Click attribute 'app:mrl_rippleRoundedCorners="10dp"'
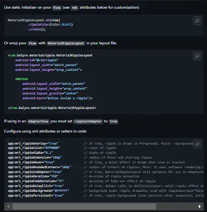 (x=39, y=167)
